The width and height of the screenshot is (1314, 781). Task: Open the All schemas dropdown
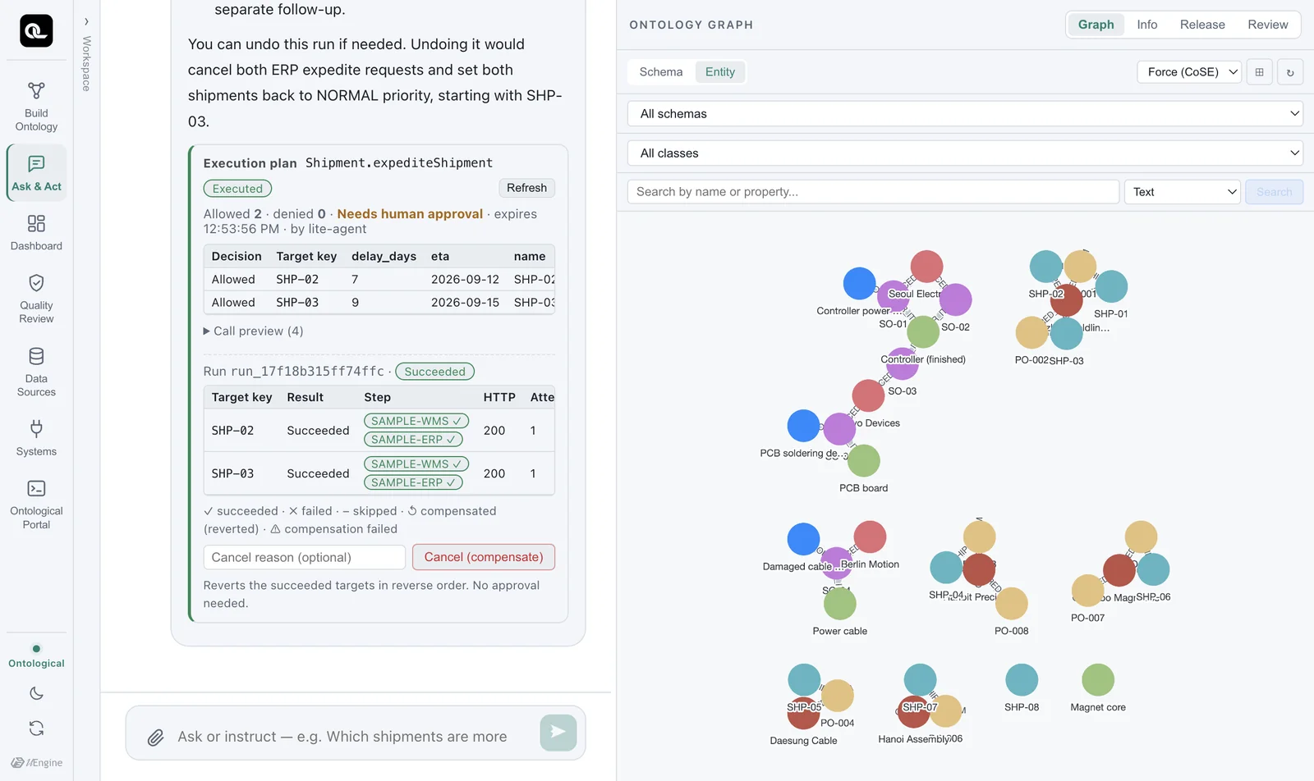point(965,114)
